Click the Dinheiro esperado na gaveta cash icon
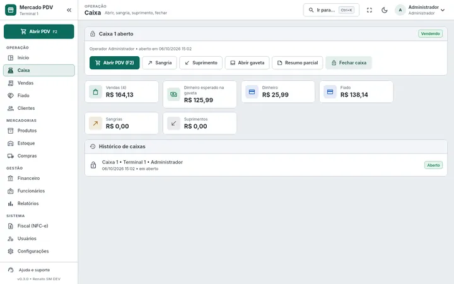Viewport: 454px width, 284px height. pyautogui.click(x=174, y=94)
